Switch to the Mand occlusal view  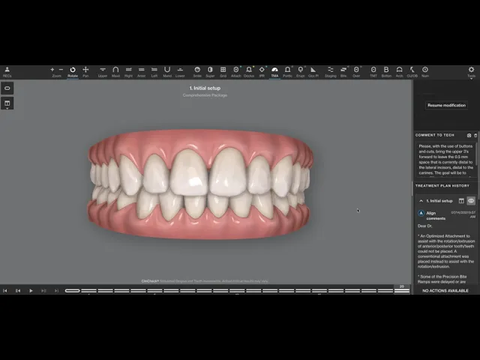pyautogui.click(x=167, y=72)
